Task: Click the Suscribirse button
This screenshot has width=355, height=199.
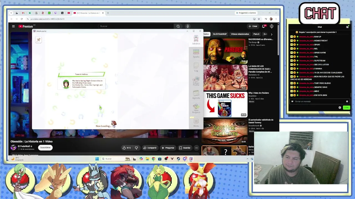Action: [x=45, y=148]
